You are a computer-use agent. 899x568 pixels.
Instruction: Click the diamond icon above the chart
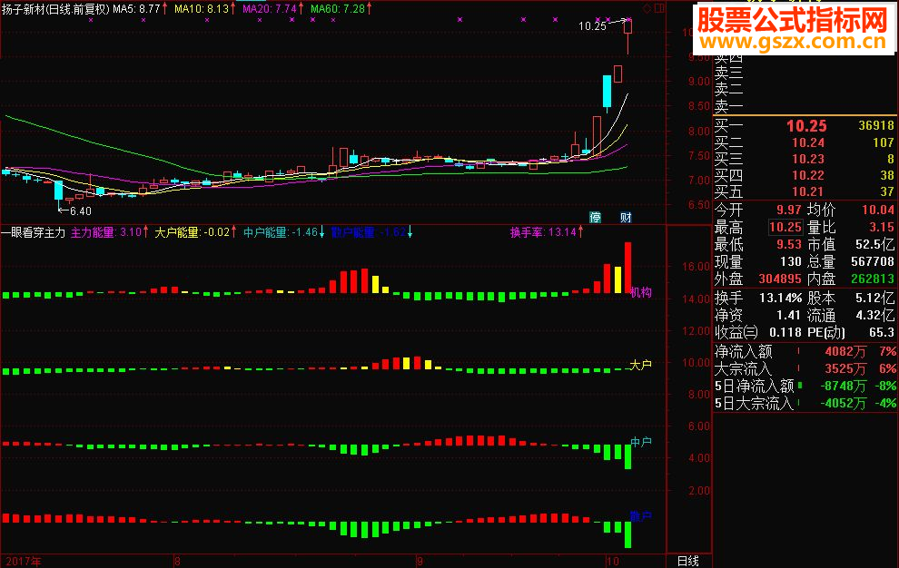pos(647,8)
